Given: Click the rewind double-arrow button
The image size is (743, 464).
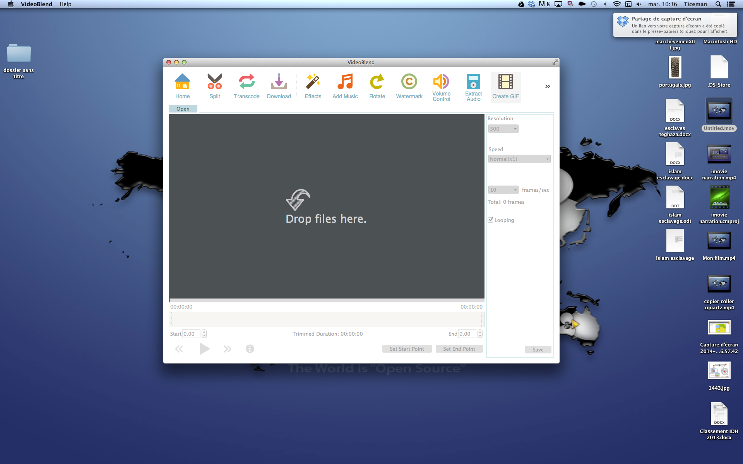Looking at the screenshot, I should click(179, 349).
